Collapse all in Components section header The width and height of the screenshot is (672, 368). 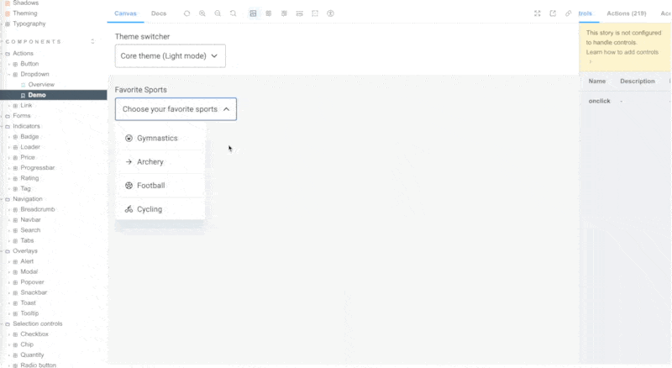92,42
